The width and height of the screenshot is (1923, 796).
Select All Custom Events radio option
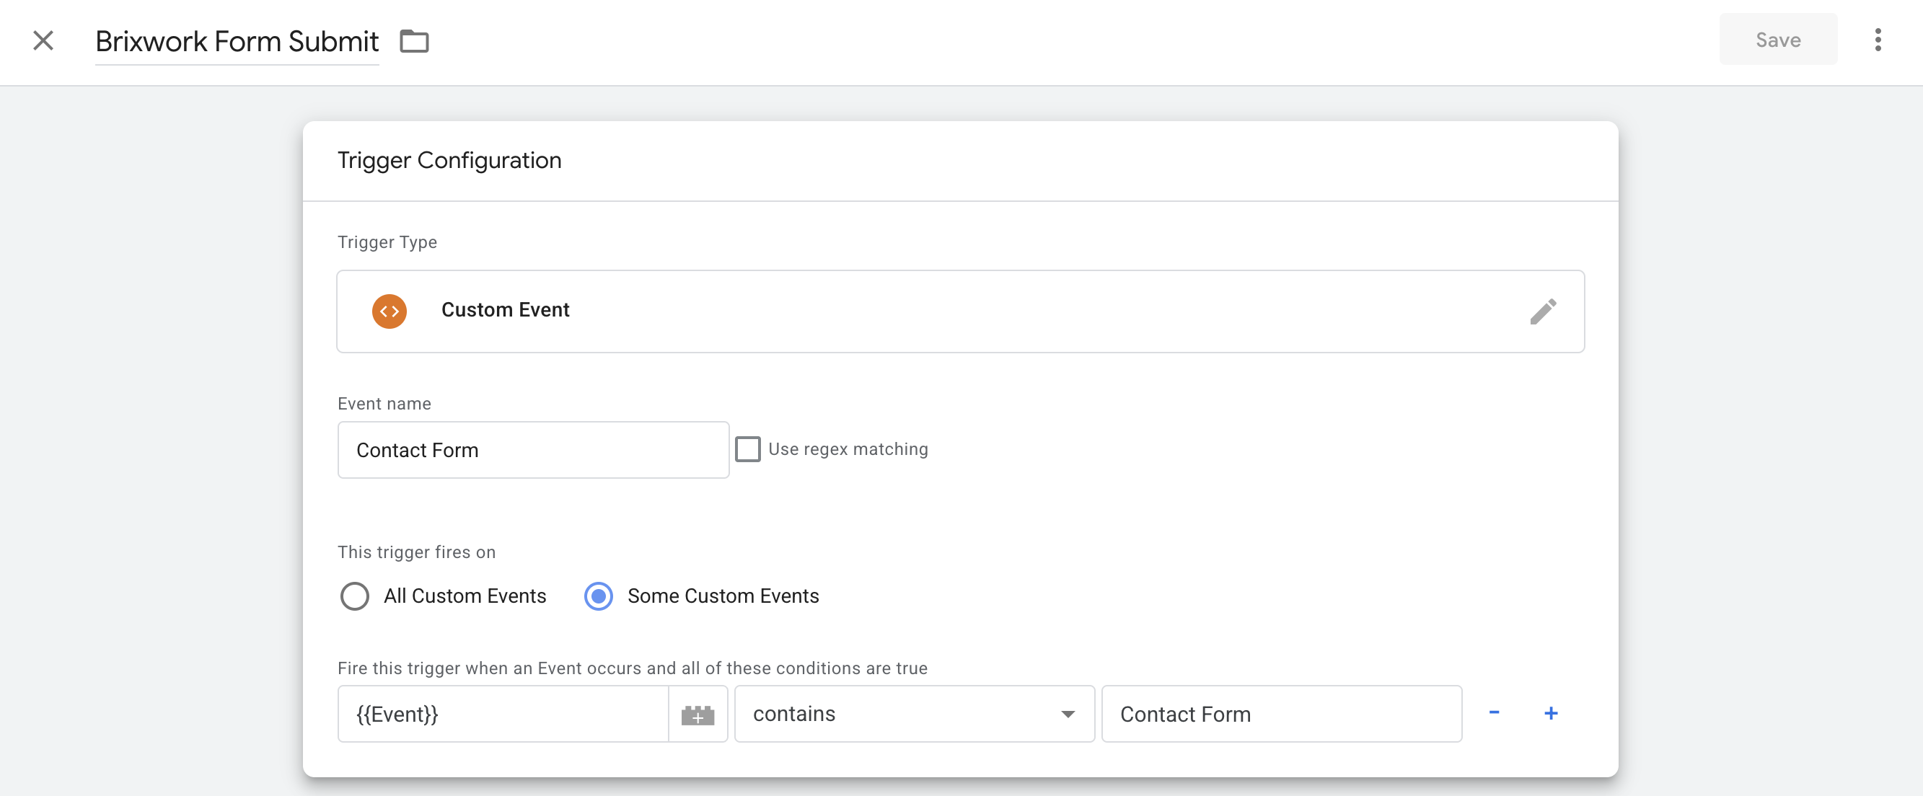click(355, 596)
